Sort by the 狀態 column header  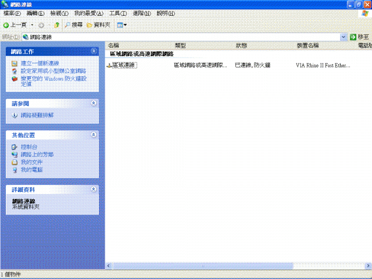tap(263, 45)
